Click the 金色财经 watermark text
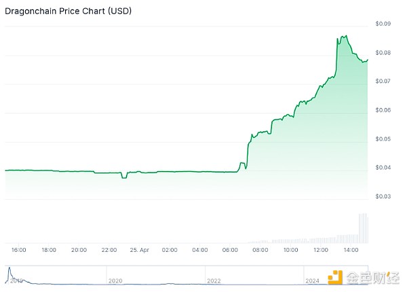This screenshot has height=292, width=407. (x=372, y=278)
